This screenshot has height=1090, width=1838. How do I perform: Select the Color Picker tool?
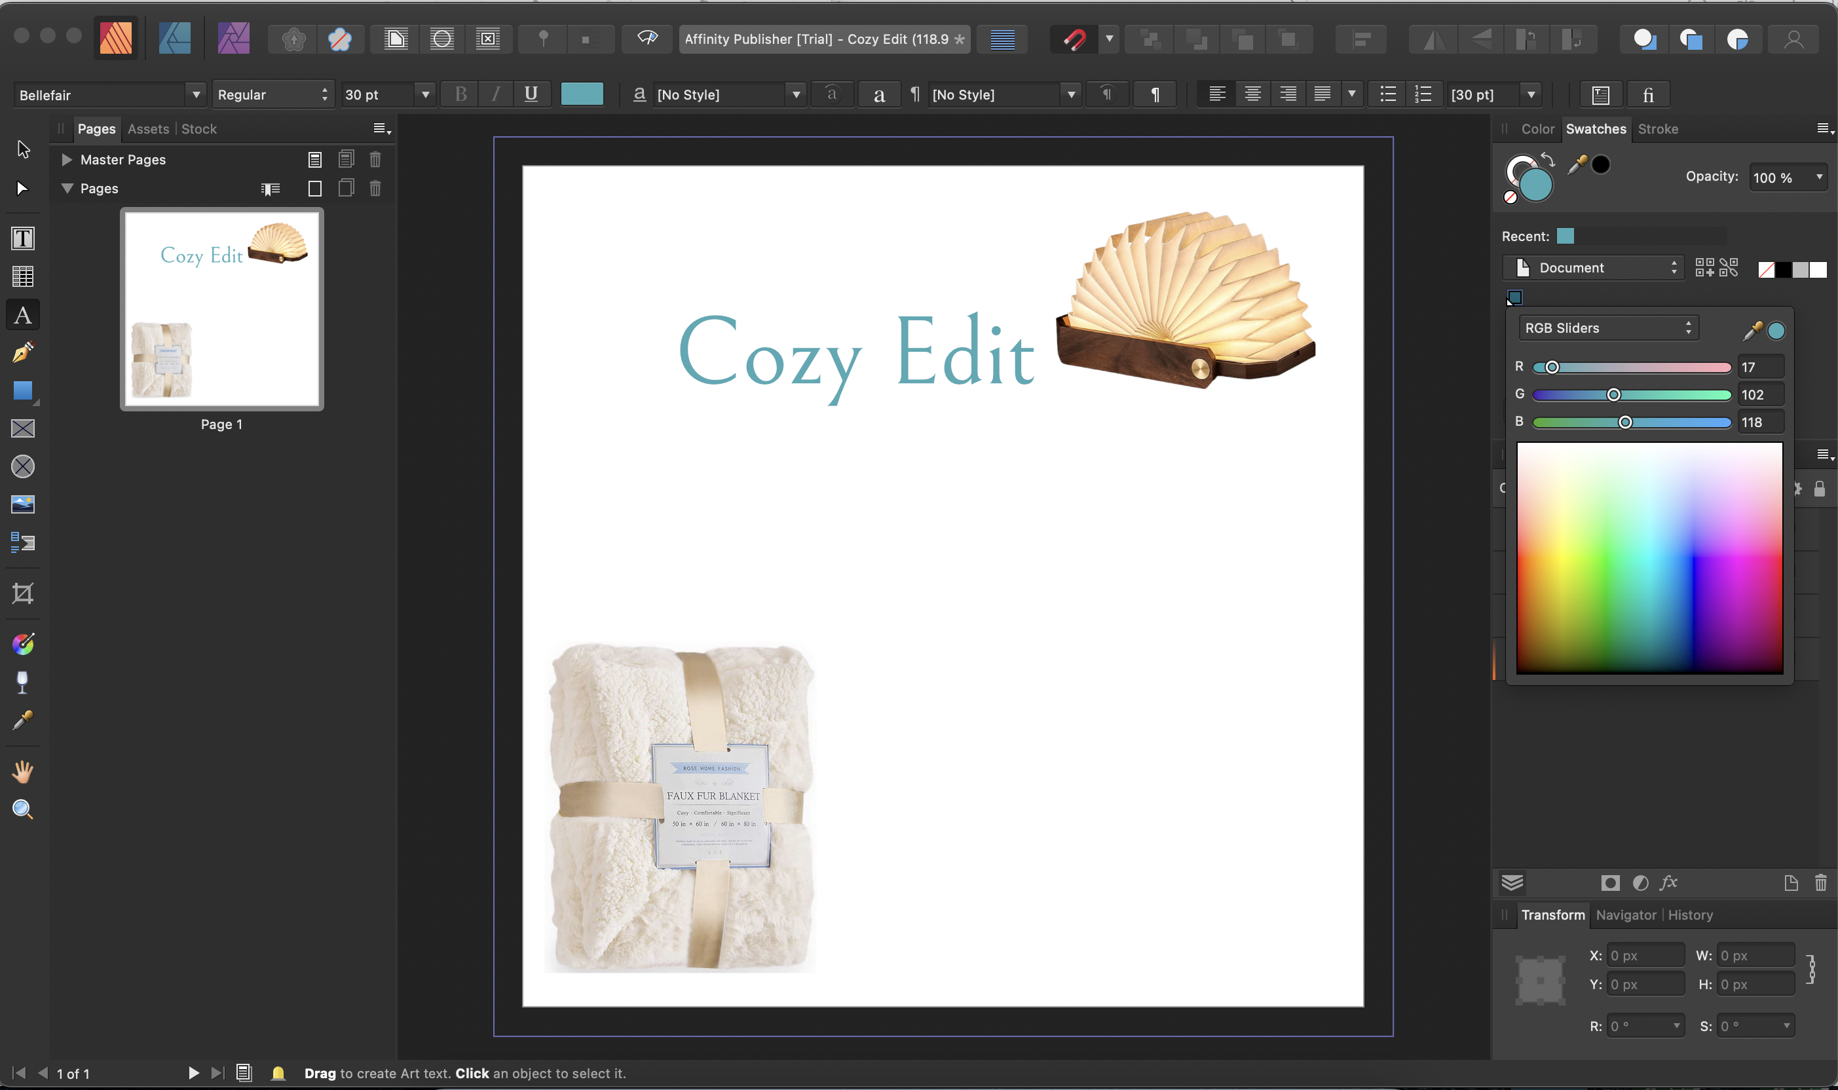tap(23, 721)
